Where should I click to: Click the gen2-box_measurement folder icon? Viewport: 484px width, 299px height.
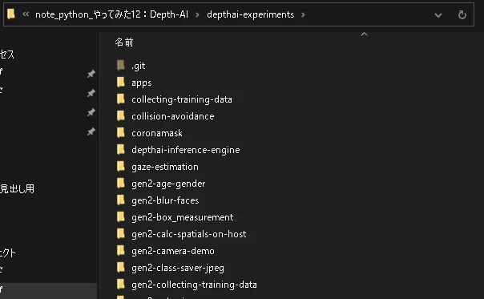click(x=121, y=217)
